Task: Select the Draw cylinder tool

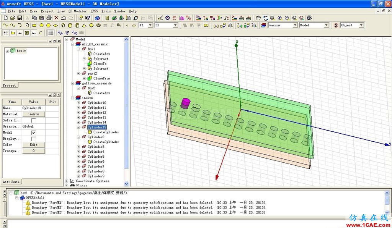Action: click(x=70, y=25)
